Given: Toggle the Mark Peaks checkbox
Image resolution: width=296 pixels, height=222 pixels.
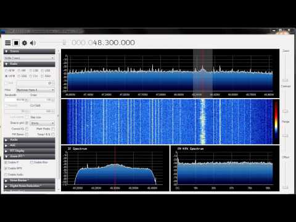Looking at the screenshot, I should 53,129.
